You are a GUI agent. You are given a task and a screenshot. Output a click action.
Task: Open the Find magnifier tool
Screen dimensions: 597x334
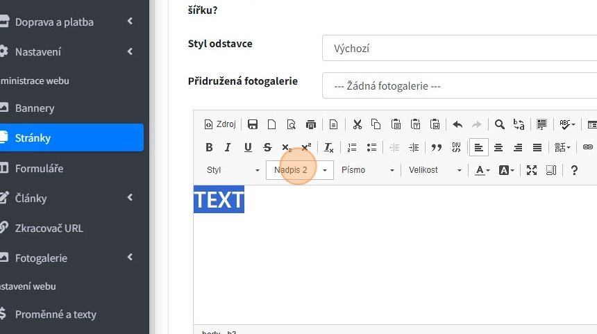click(x=499, y=125)
